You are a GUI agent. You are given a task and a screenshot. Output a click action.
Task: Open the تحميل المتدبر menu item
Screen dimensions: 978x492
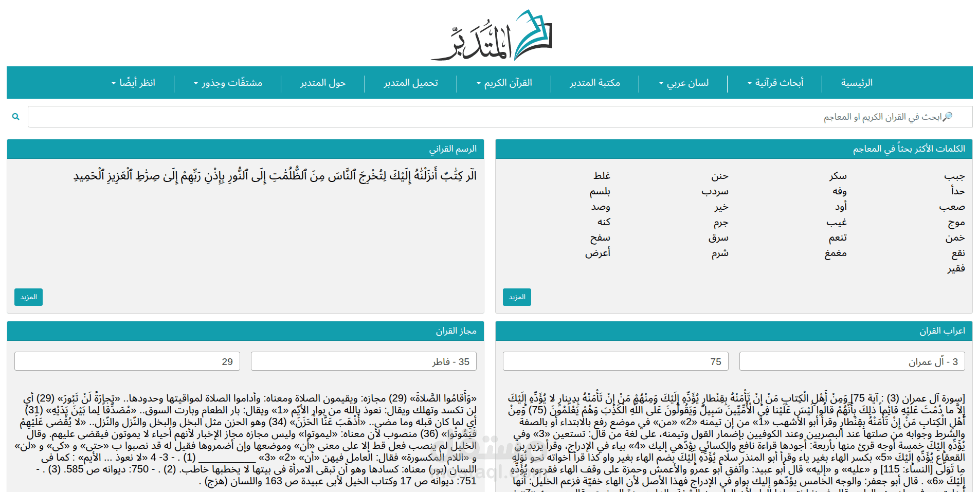click(411, 83)
